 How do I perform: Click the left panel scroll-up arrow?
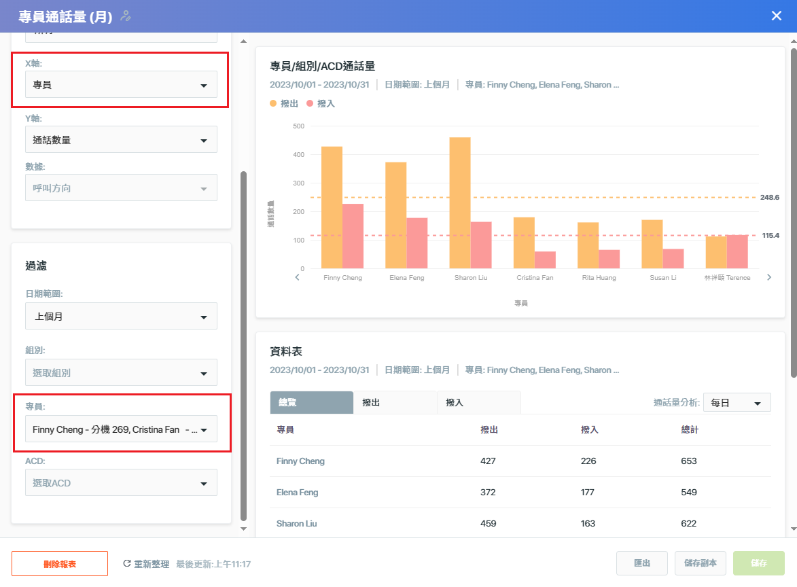(x=243, y=41)
